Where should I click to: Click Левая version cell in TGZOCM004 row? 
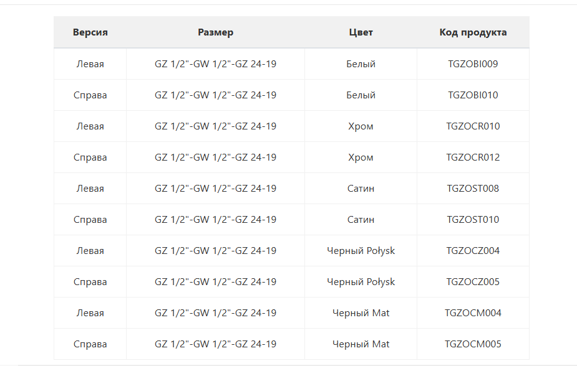tap(90, 313)
